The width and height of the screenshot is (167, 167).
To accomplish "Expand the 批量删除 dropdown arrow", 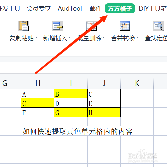I will [x=104, y=37].
